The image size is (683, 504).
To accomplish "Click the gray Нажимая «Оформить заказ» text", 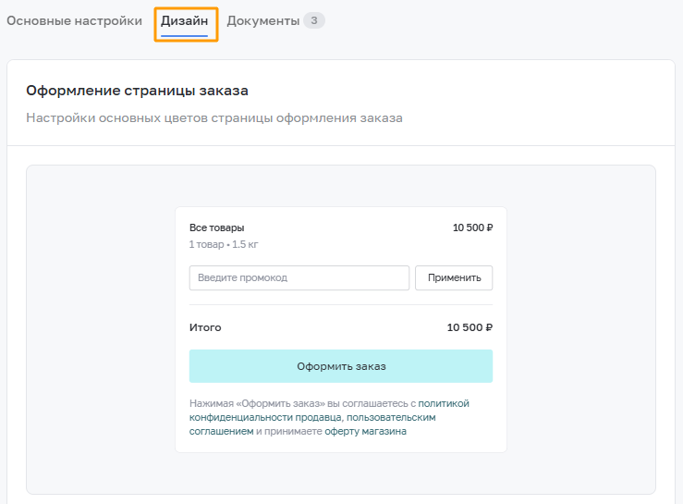I will coord(257,404).
